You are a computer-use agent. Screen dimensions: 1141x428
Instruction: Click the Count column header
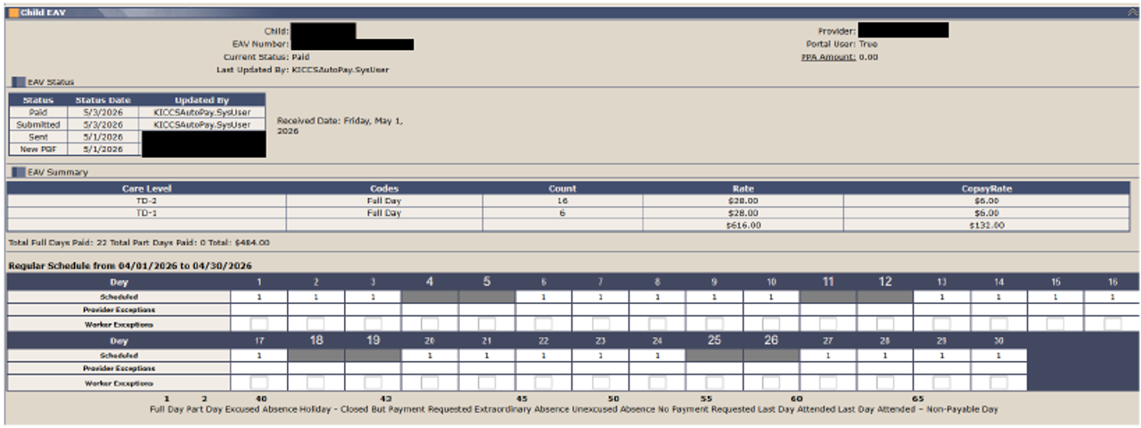click(x=562, y=189)
